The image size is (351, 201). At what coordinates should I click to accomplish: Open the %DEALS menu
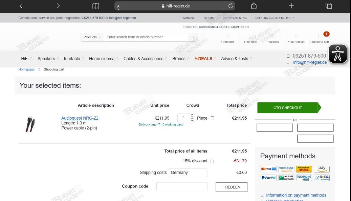(205, 59)
